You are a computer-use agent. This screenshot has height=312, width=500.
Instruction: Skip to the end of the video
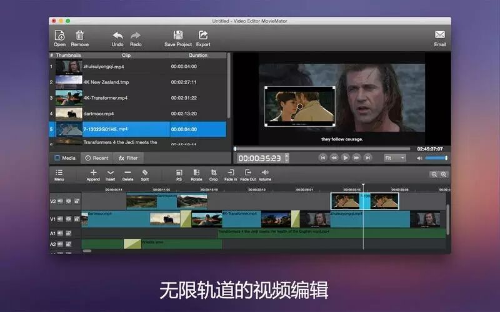point(367,158)
